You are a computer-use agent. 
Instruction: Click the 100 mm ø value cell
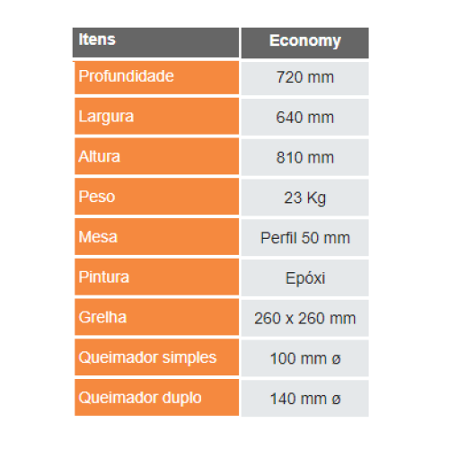pyautogui.click(x=305, y=358)
